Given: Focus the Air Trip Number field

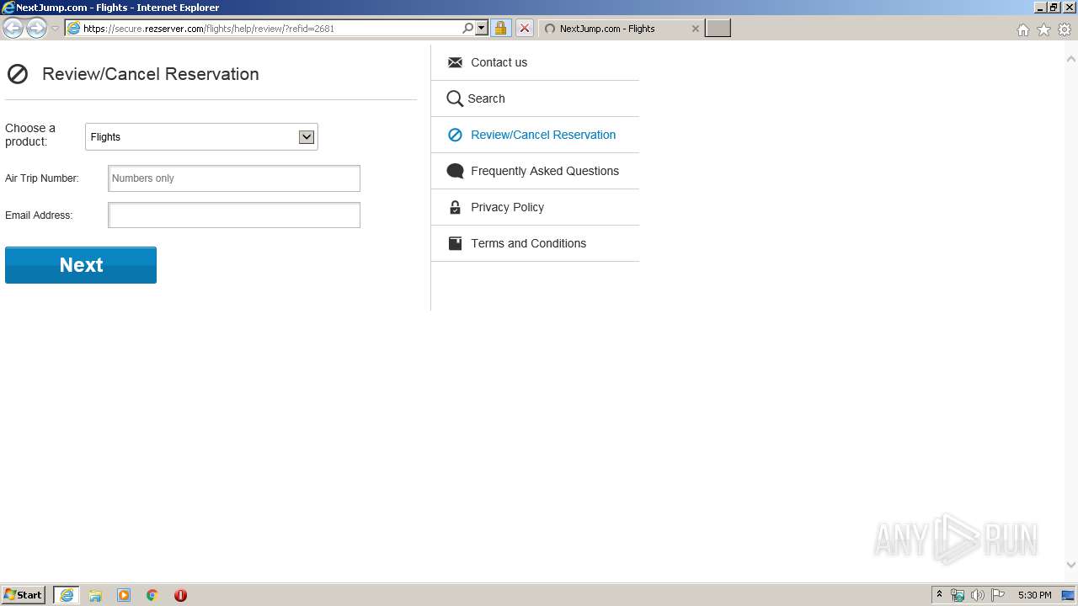Looking at the screenshot, I should pos(234,178).
